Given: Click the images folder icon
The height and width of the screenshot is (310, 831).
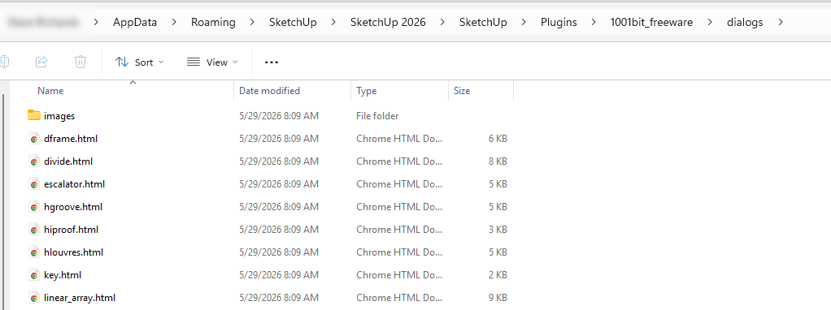Looking at the screenshot, I should [34, 115].
